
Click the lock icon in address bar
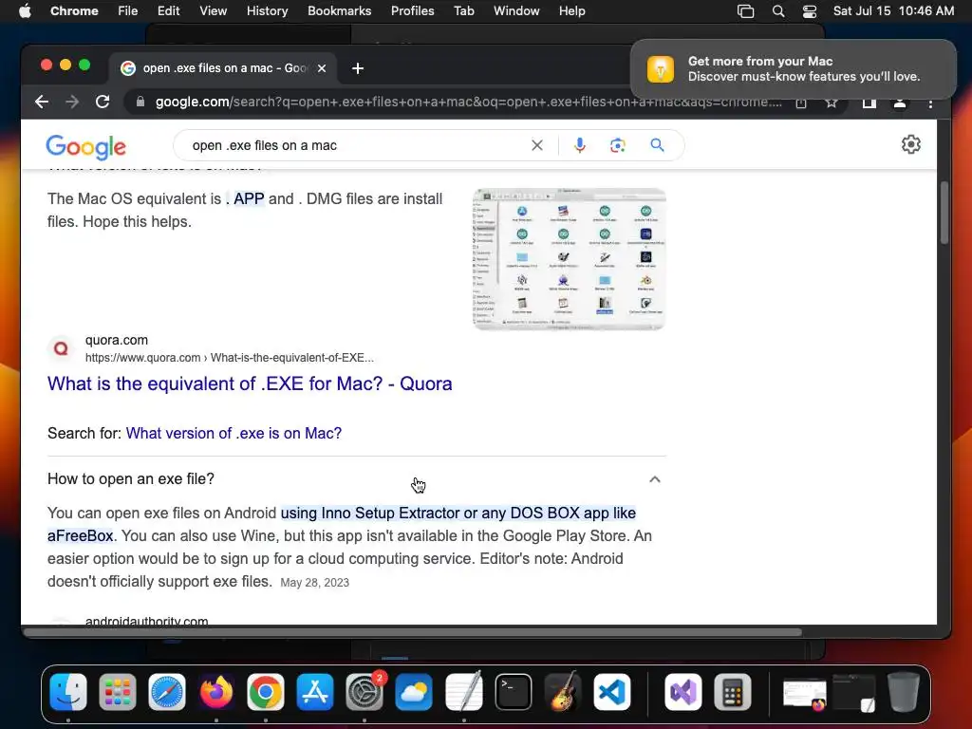click(x=140, y=102)
